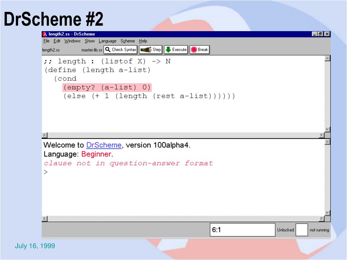Screen dimensions: 347x260
Task: Restore the DrScheme window size
Action: click(x=320, y=34)
